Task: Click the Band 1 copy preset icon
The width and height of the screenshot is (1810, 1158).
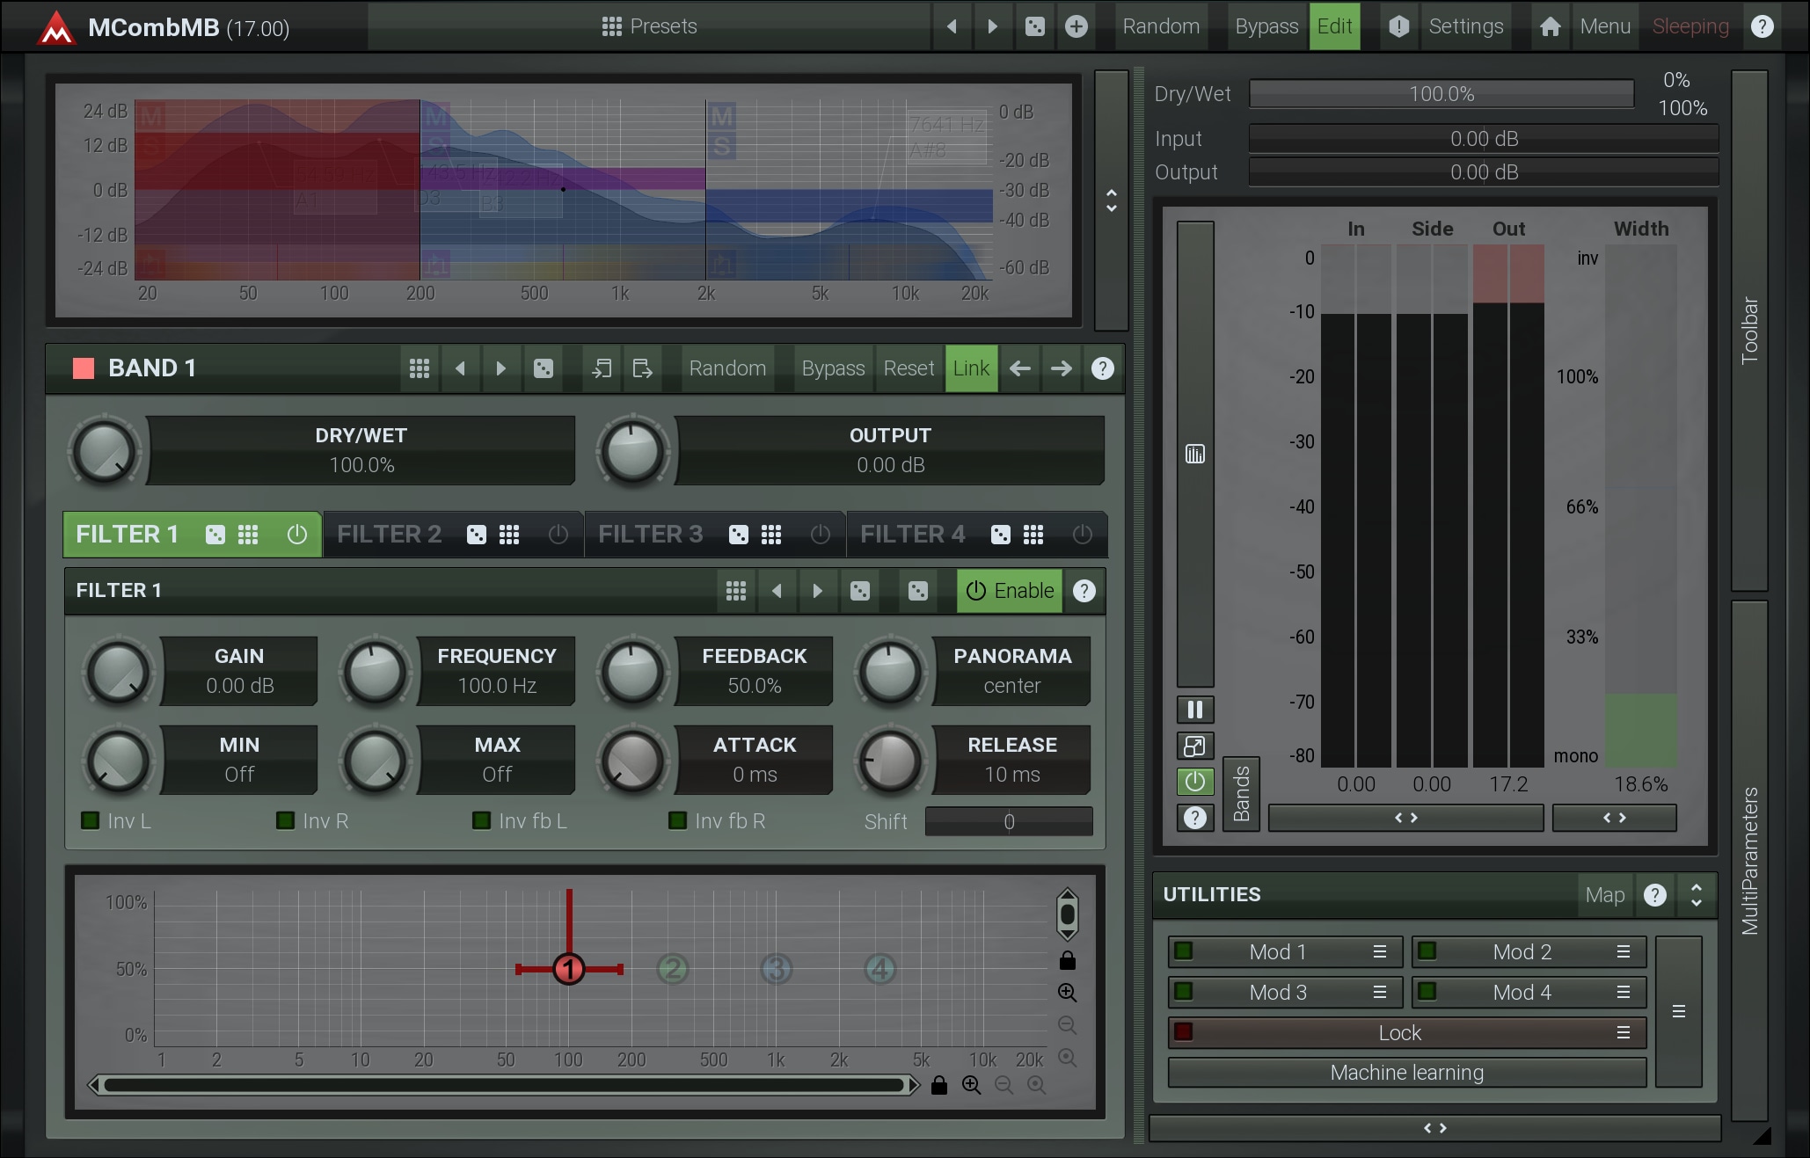Action: point(602,368)
